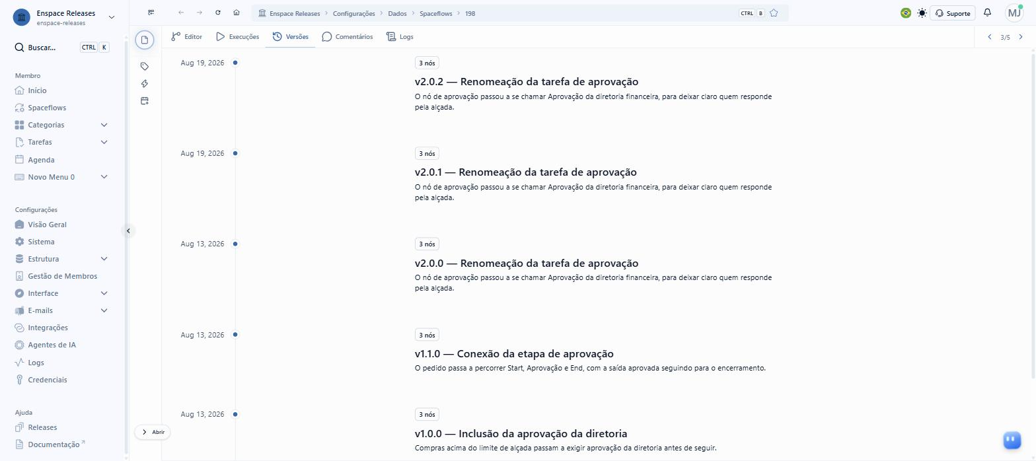Click the page vertical scrollbar at right edge
The image size is (1036, 461).
[x=1033, y=215]
